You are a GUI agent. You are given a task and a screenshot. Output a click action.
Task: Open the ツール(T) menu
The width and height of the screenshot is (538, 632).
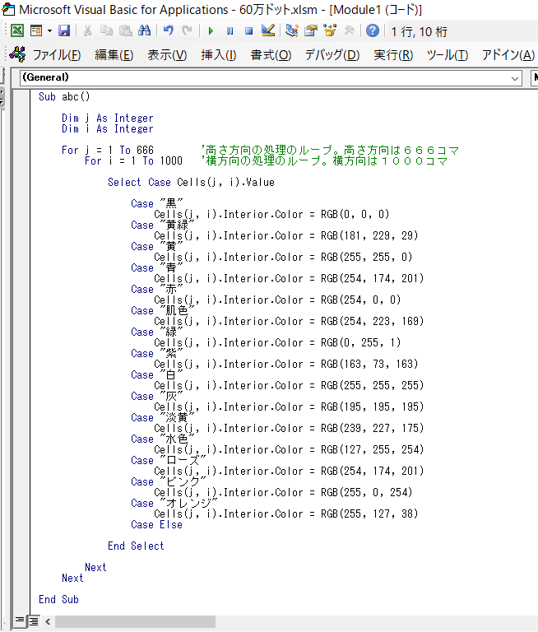coord(448,55)
